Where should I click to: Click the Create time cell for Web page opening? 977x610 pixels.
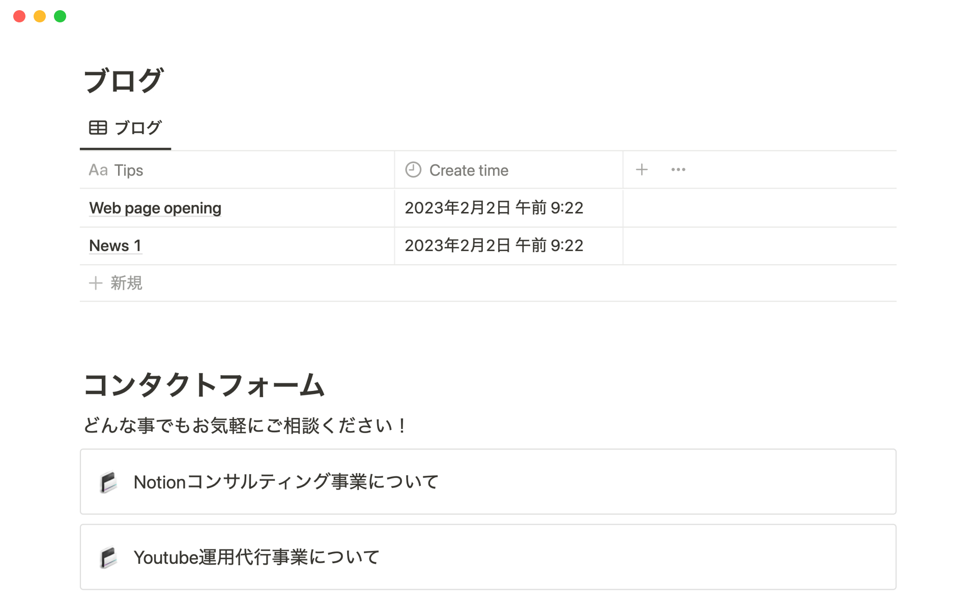tap(494, 208)
